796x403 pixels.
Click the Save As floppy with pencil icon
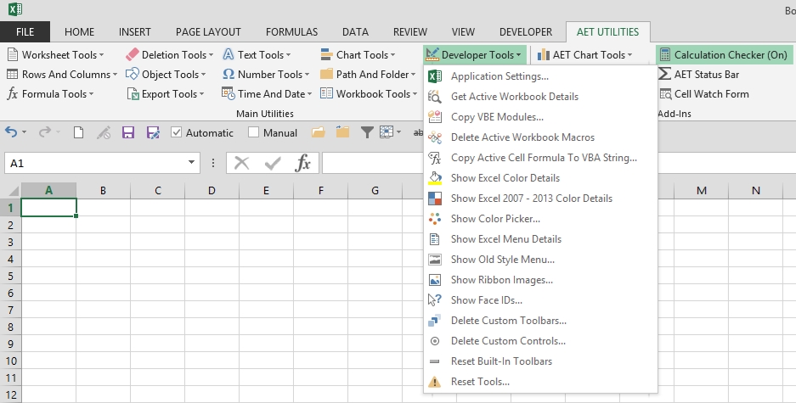click(x=153, y=133)
